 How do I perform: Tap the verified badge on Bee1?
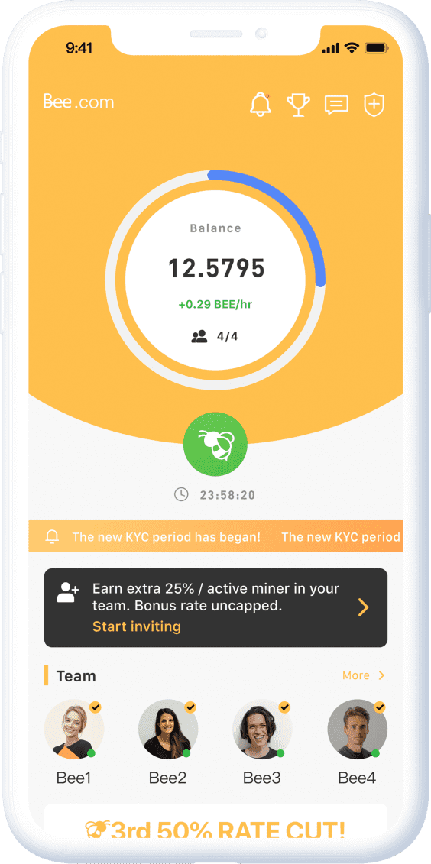96,707
